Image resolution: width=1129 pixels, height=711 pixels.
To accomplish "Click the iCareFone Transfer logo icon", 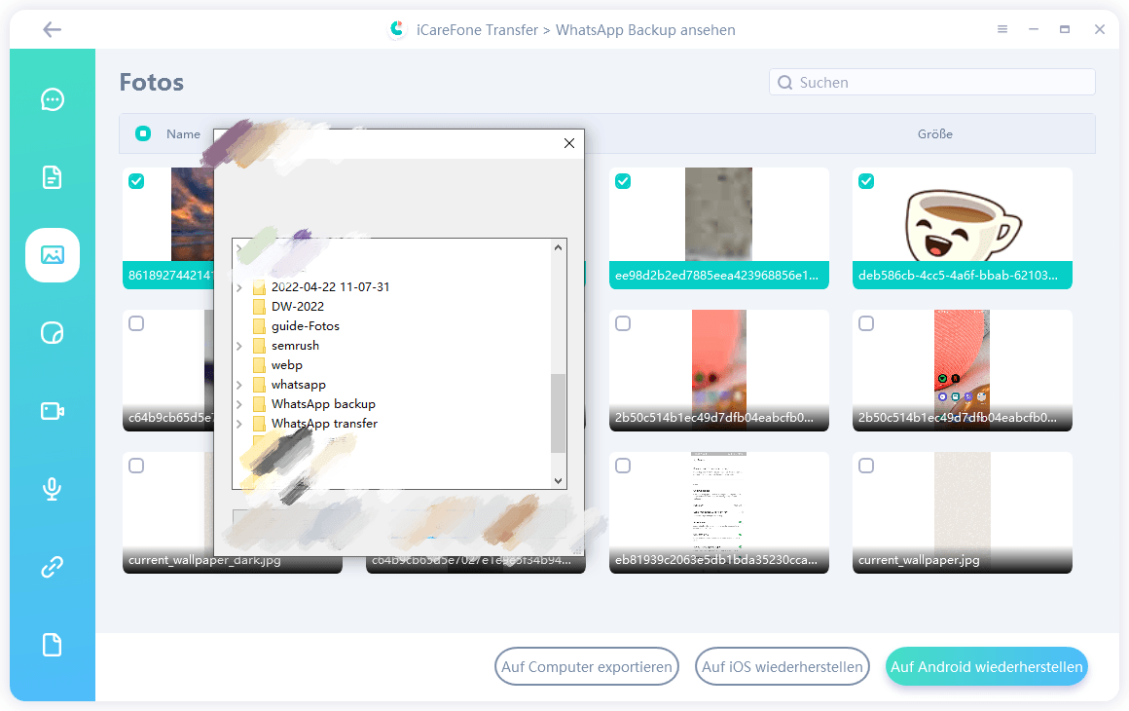I will [x=397, y=29].
